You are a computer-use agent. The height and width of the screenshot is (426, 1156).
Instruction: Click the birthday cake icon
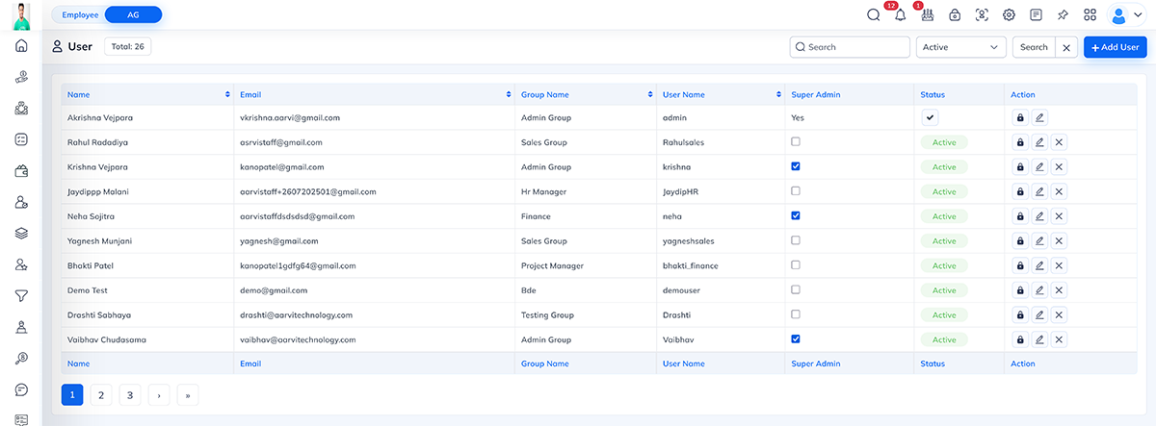point(928,14)
